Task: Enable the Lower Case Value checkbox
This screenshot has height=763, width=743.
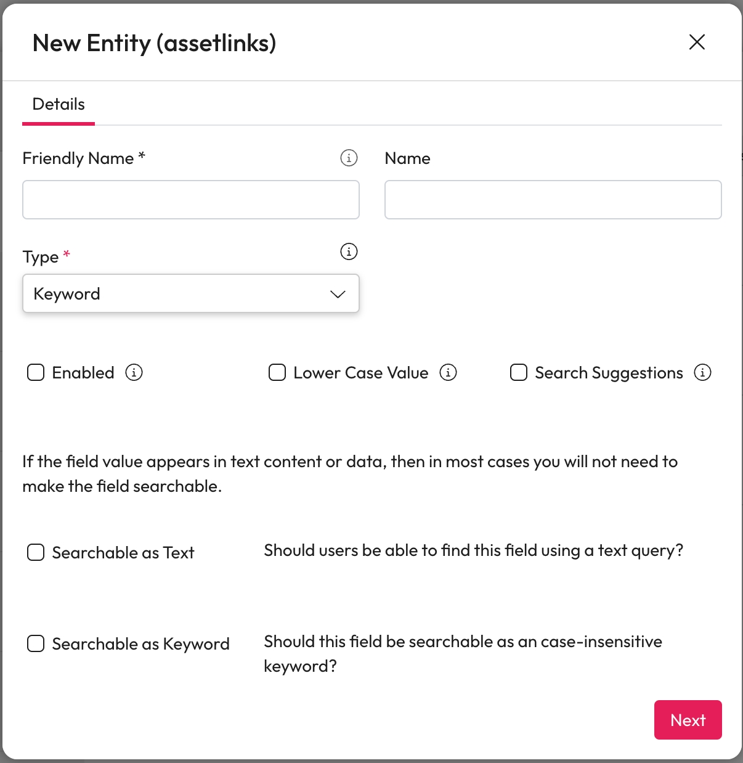Action: 277,372
